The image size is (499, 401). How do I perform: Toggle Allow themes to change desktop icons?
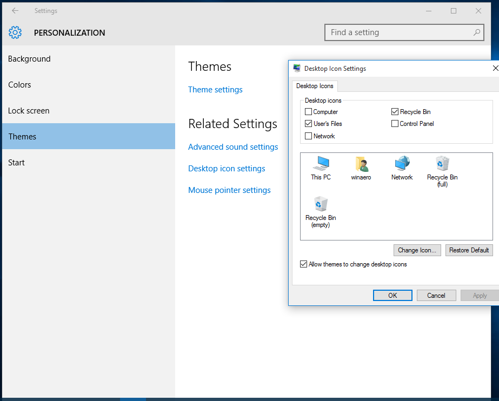coord(304,264)
